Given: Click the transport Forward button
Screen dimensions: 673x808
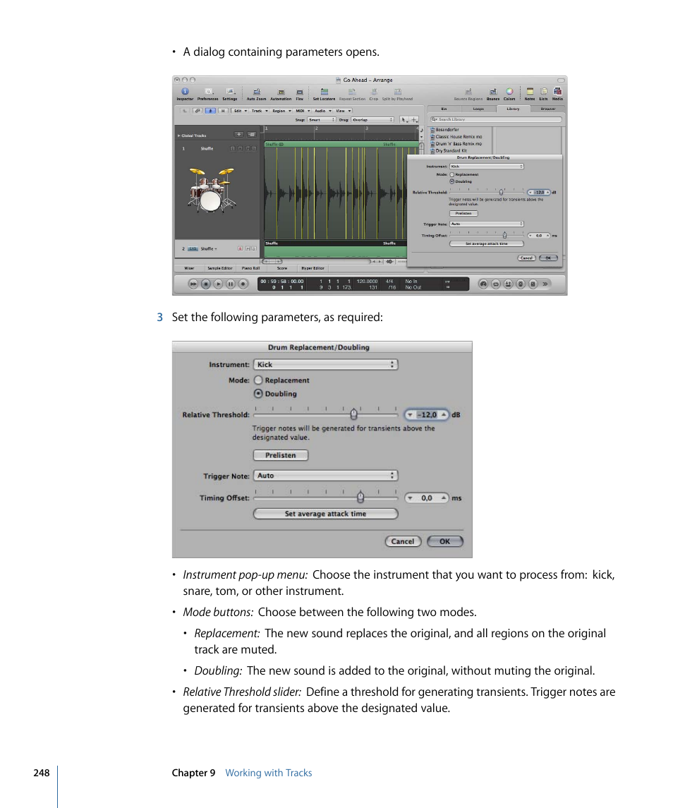Looking at the screenshot, I should [193, 284].
